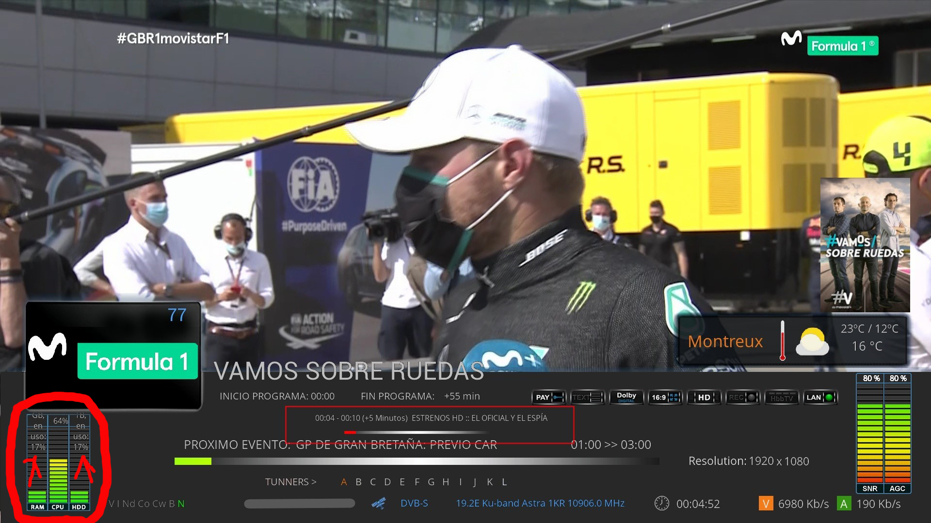Screen dimensions: 931x523
Task: Click the 'Co' crypt indicator letter
Action: pyautogui.click(x=144, y=504)
